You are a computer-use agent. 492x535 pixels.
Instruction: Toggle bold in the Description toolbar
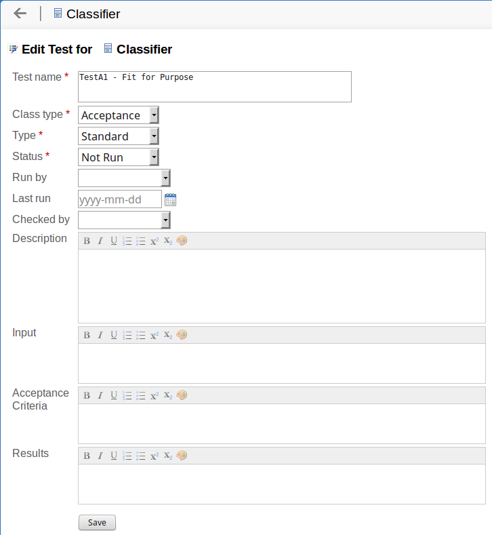pyautogui.click(x=87, y=241)
